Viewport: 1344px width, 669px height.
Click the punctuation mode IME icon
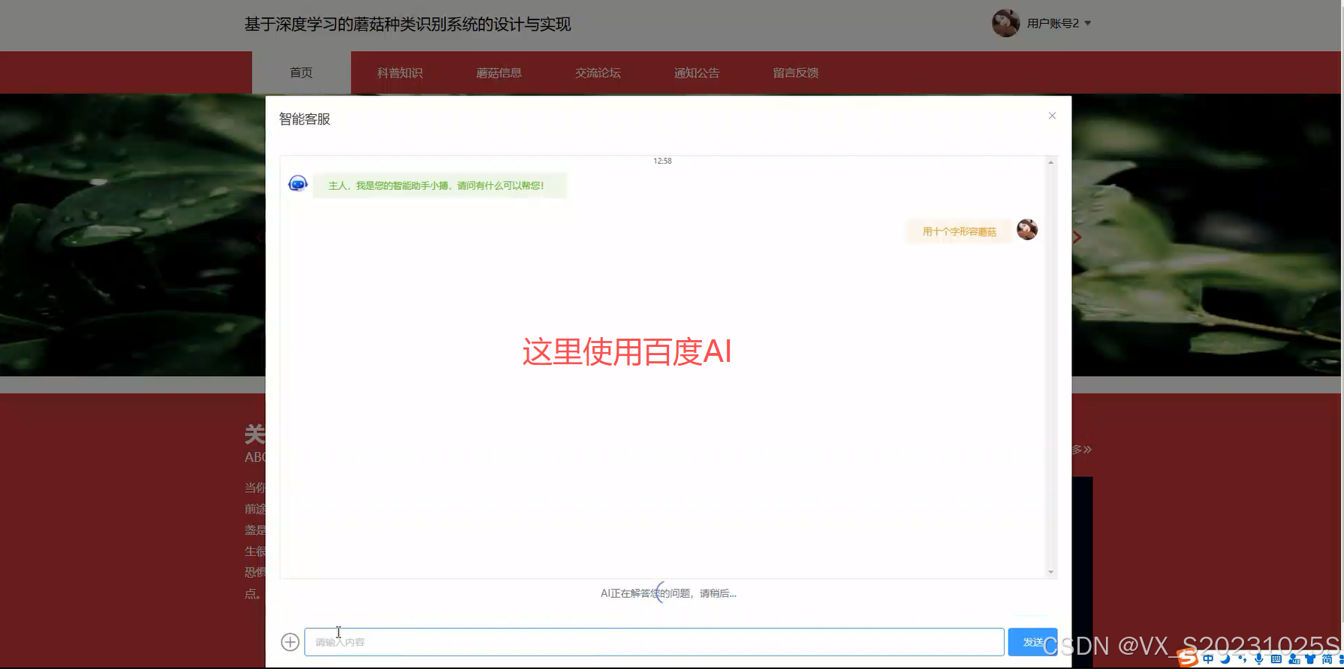1243,658
